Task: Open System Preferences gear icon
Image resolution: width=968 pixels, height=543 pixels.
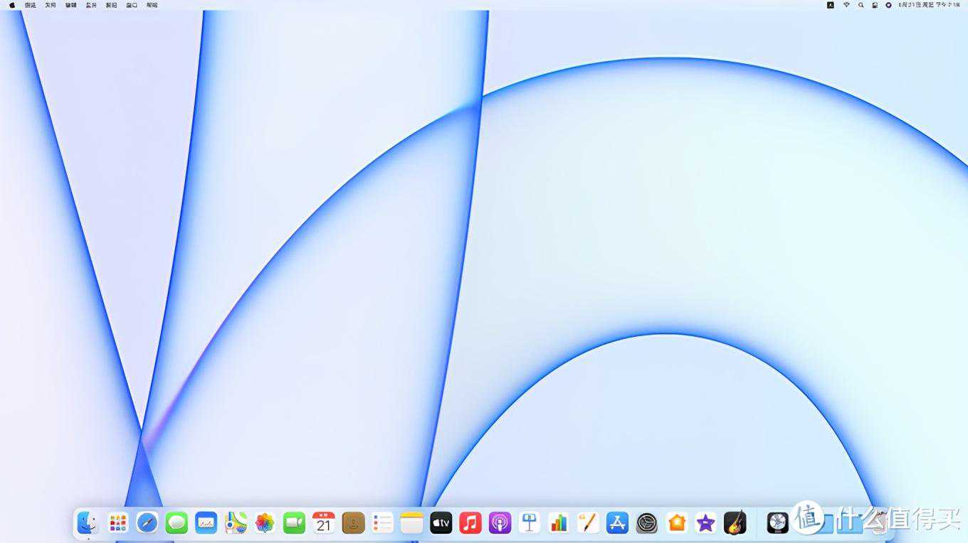Action: [x=646, y=523]
